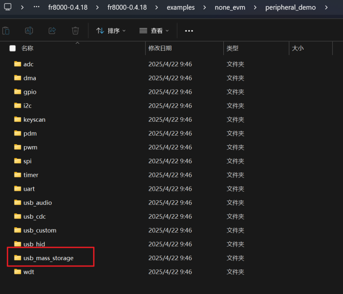Image resolution: width=343 pixels, height=294 pixels.
Task: Click the wdt folder icon
Action: pos(18,272)
